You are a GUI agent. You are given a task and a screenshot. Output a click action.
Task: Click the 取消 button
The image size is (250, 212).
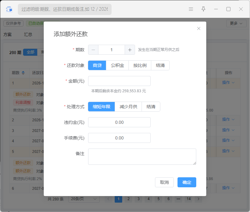164,182
